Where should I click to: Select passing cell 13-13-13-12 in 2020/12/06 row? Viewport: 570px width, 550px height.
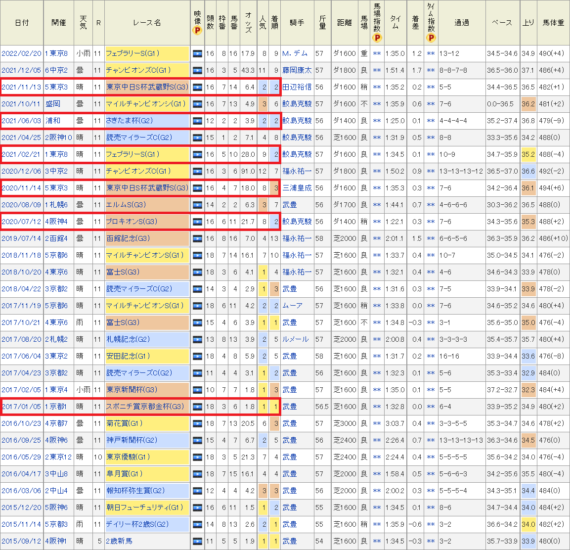461,171
